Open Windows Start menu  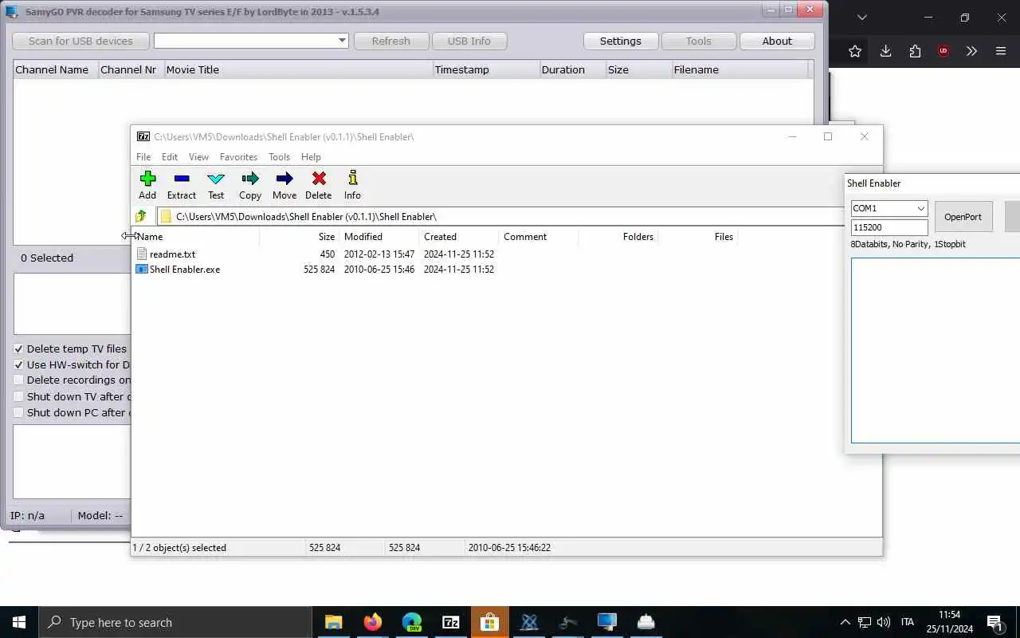pos(19,622)
